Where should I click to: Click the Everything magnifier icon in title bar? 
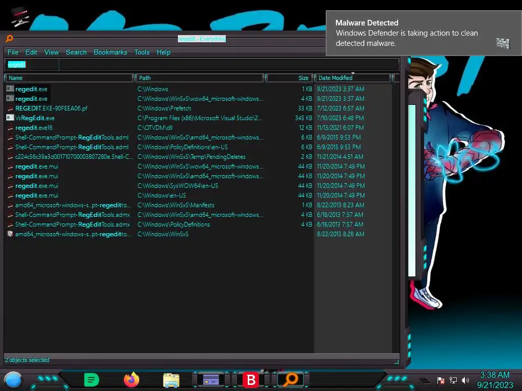point(9,39)
